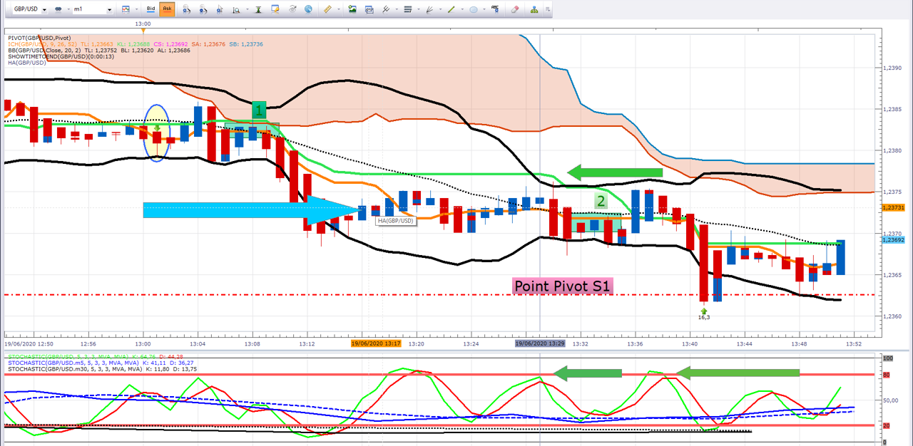Click the green vertical autoscale icon
Viewport: 913px width, 446px height.
click(257, 10)
